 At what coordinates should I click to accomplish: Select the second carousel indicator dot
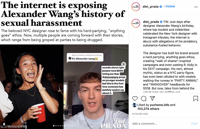tap(56, 126)
